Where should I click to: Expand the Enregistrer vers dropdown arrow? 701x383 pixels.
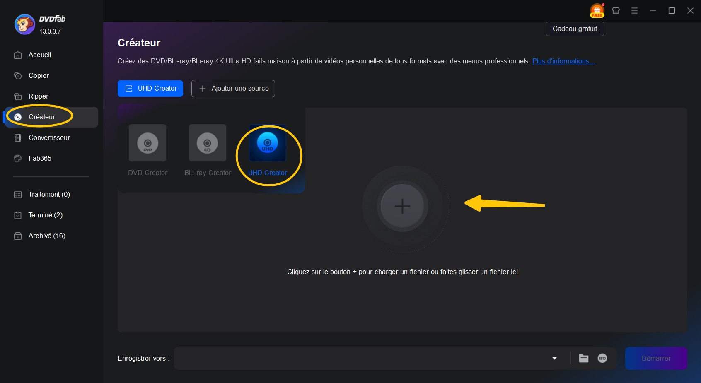(554, 358)
